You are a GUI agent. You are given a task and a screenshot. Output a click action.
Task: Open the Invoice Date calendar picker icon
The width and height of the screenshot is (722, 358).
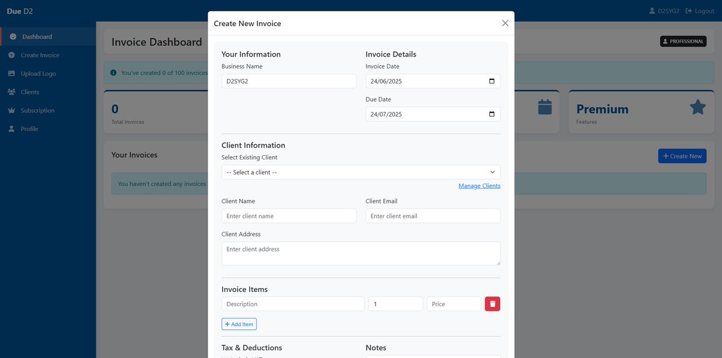pyautogui.click(x=492, y=81)
